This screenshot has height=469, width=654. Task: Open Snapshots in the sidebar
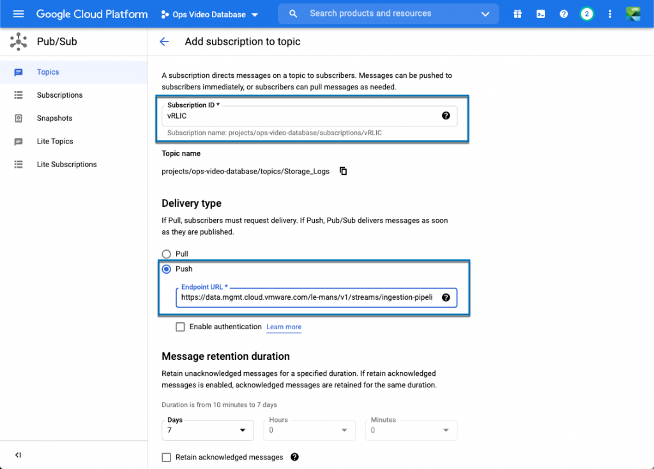point(54,118)
